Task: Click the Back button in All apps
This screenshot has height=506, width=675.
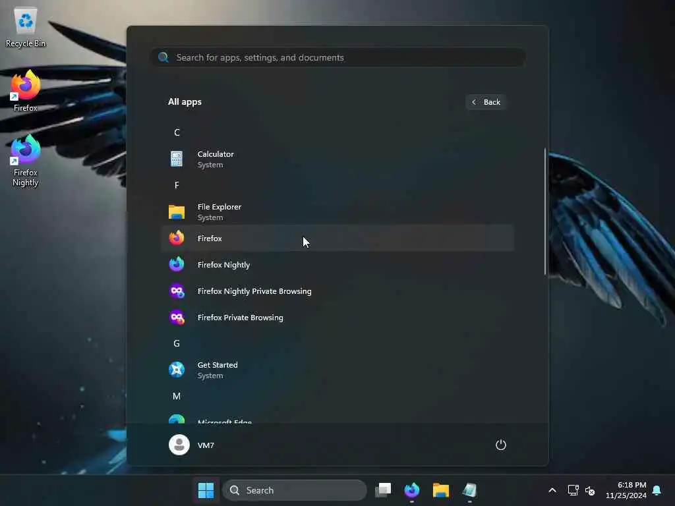Action: click(486, 102)
